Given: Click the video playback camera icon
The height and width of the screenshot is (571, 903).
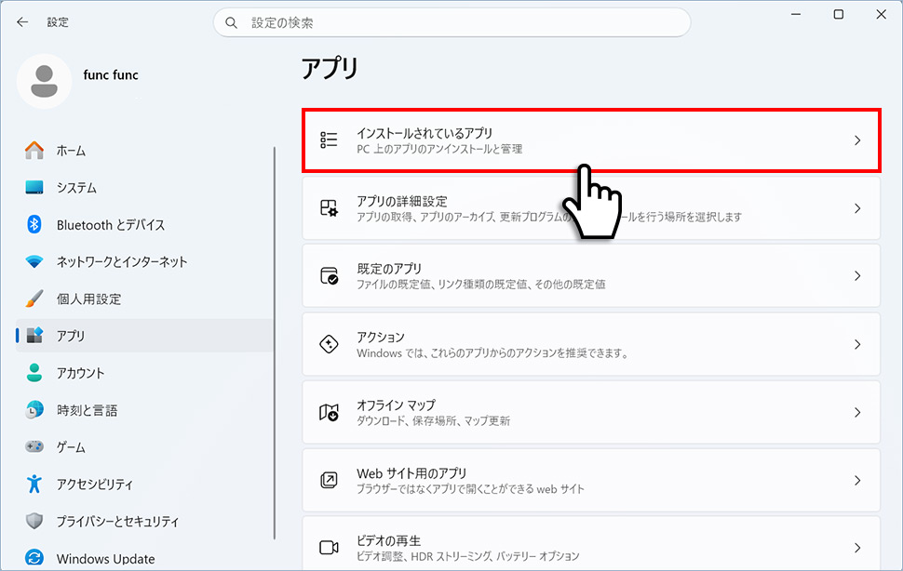Looking at the screenshot, I should (329, 548).
